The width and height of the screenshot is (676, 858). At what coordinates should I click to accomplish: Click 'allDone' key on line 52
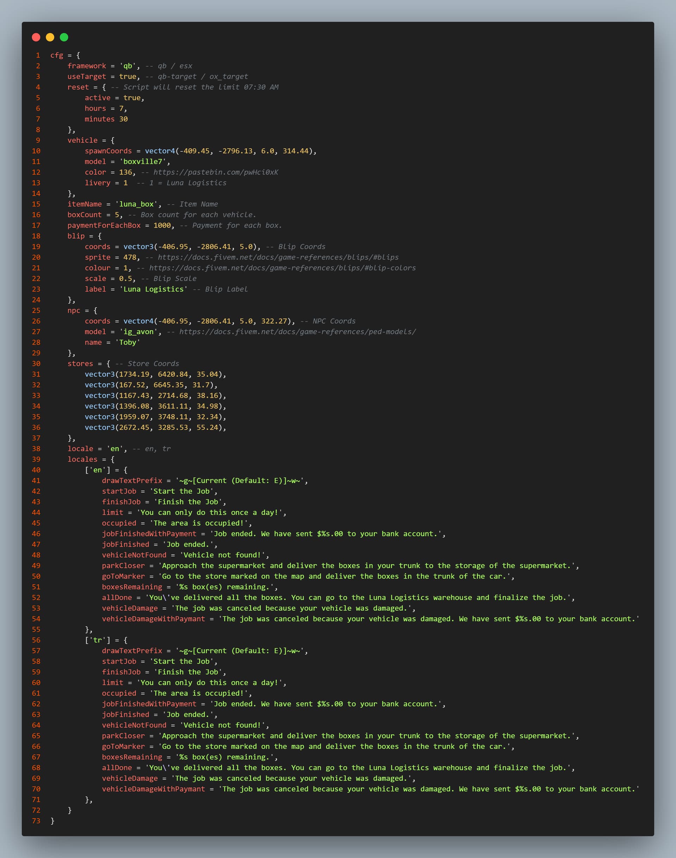click(x=117, y=597)
